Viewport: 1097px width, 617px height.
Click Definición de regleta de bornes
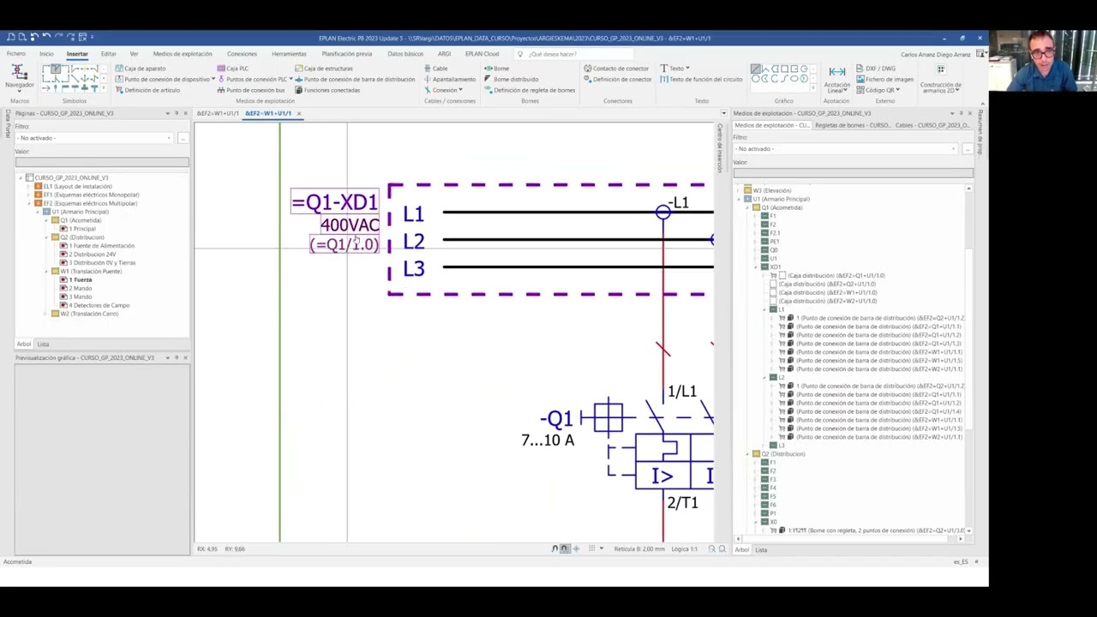tap(529, 90)
